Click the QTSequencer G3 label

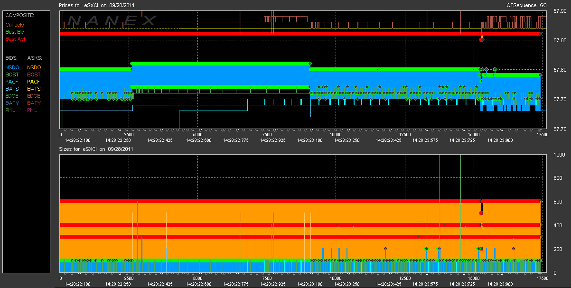pos(527,5)
